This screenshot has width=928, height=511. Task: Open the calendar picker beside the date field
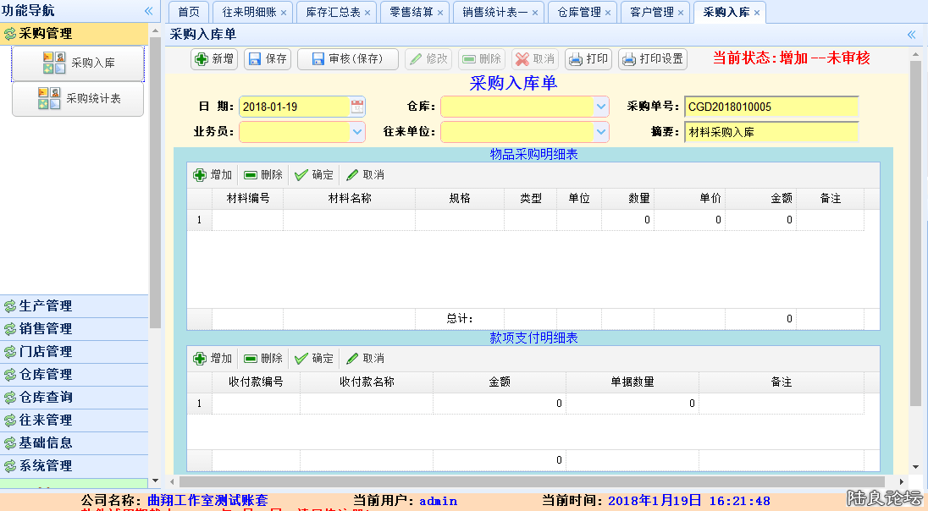tap(357, 107)
